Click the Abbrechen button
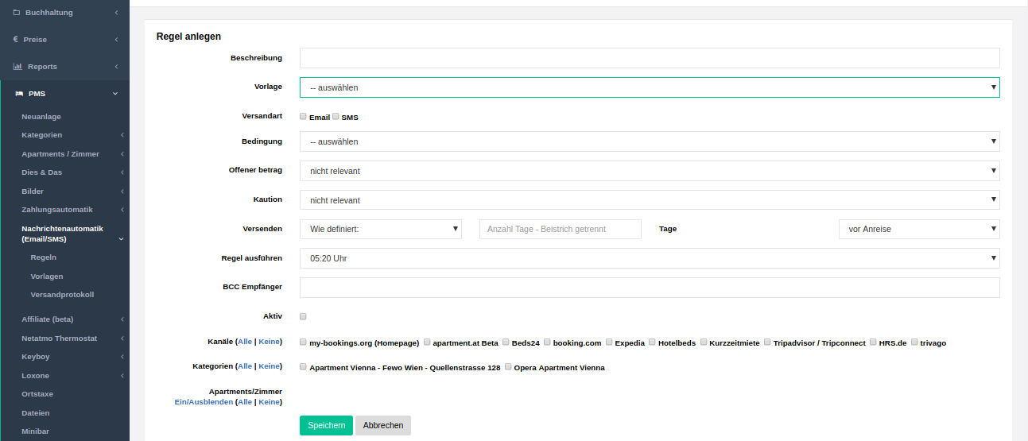This screenshot has width=1028, height=441. (383, 425)
